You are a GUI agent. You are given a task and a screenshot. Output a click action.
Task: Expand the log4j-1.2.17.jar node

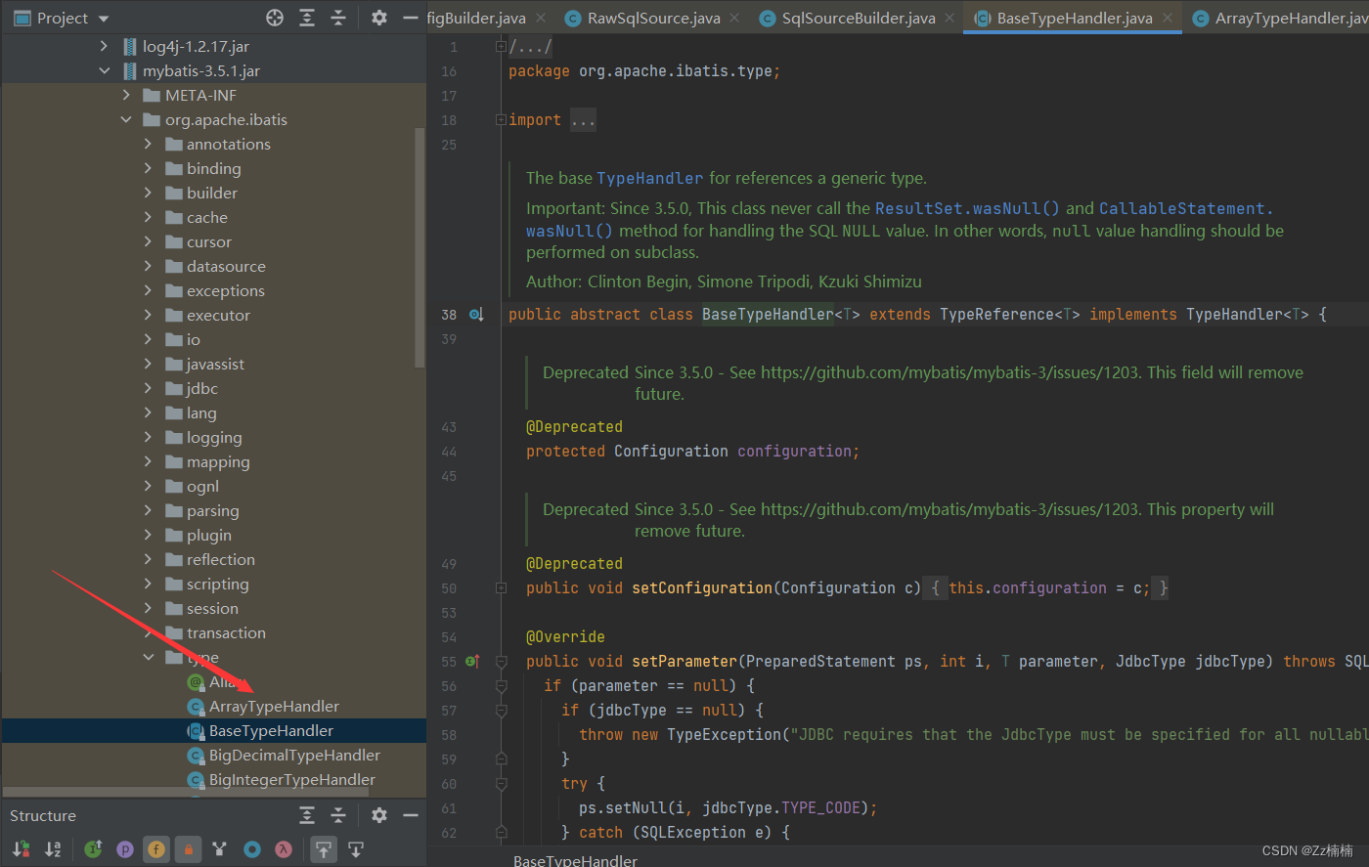(105, 46)
